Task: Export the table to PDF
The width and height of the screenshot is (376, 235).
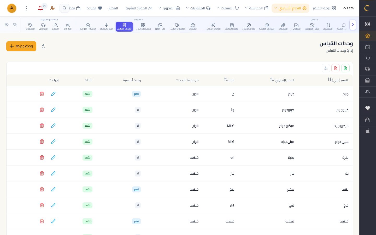Action: coord(336,68)
